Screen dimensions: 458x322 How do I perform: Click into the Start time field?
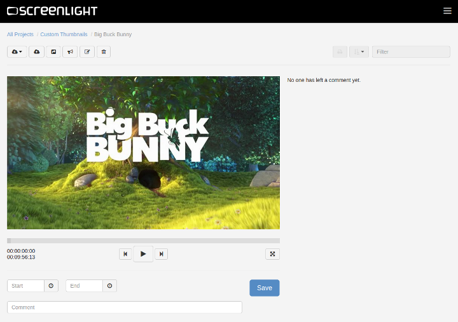point(25,286)
